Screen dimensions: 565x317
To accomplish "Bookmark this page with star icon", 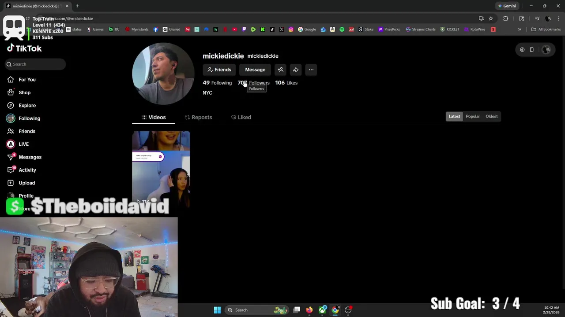I will point(491,18).
